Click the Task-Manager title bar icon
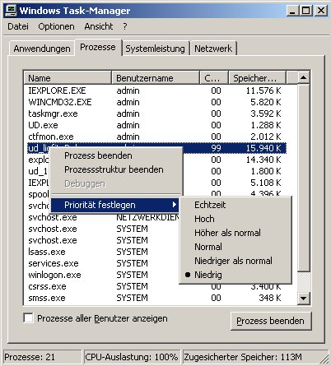The height and width of the screenshot is (366, 331). pyautogui.click(x=12, y=11)
